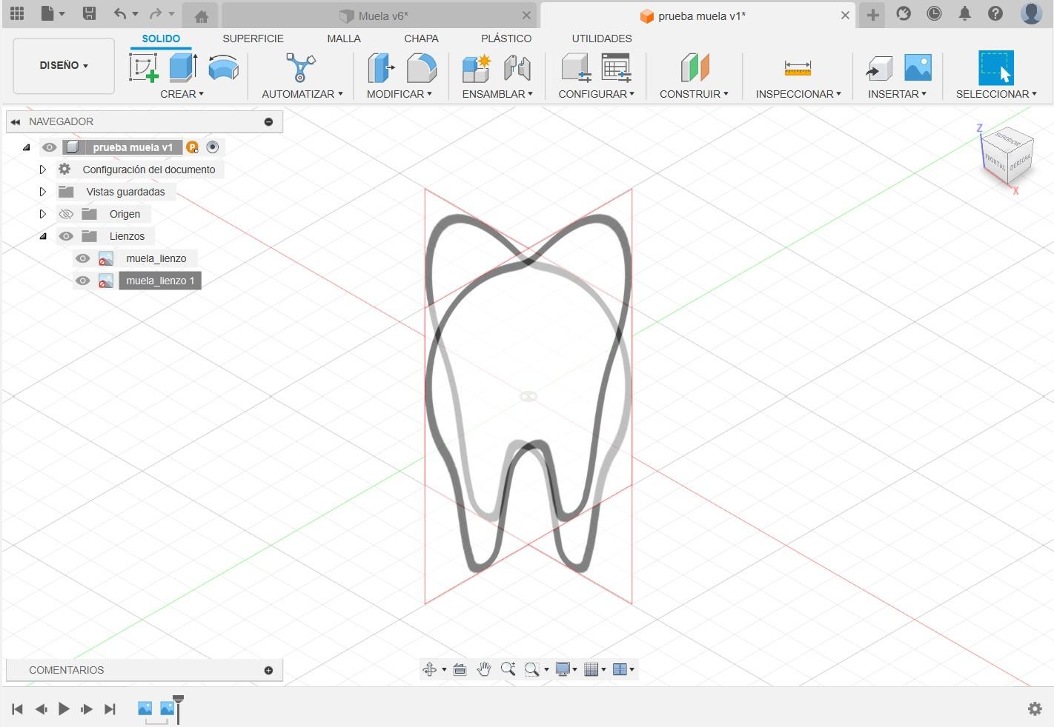Select the Joint tool
1054x727 pixels.
coord(517,67)
